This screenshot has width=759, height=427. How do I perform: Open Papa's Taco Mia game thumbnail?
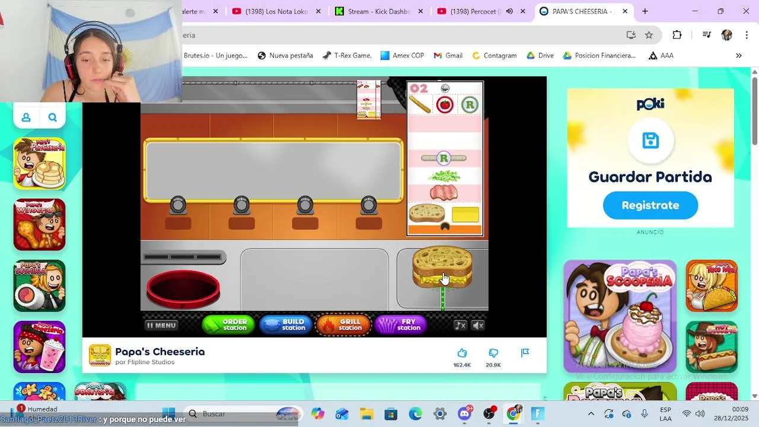click(712, 286)
